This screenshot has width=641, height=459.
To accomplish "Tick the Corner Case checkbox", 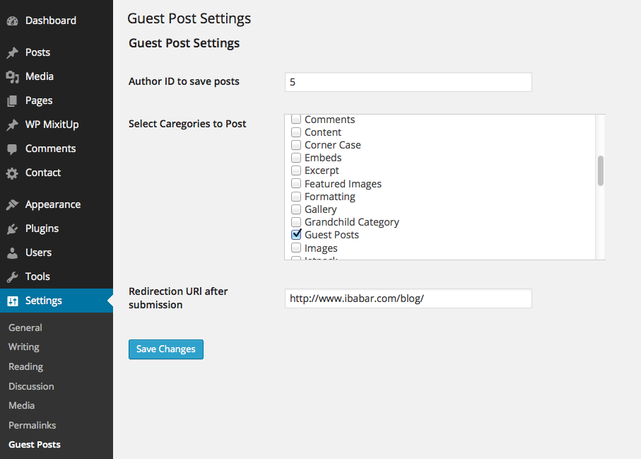I will point(296,145).
